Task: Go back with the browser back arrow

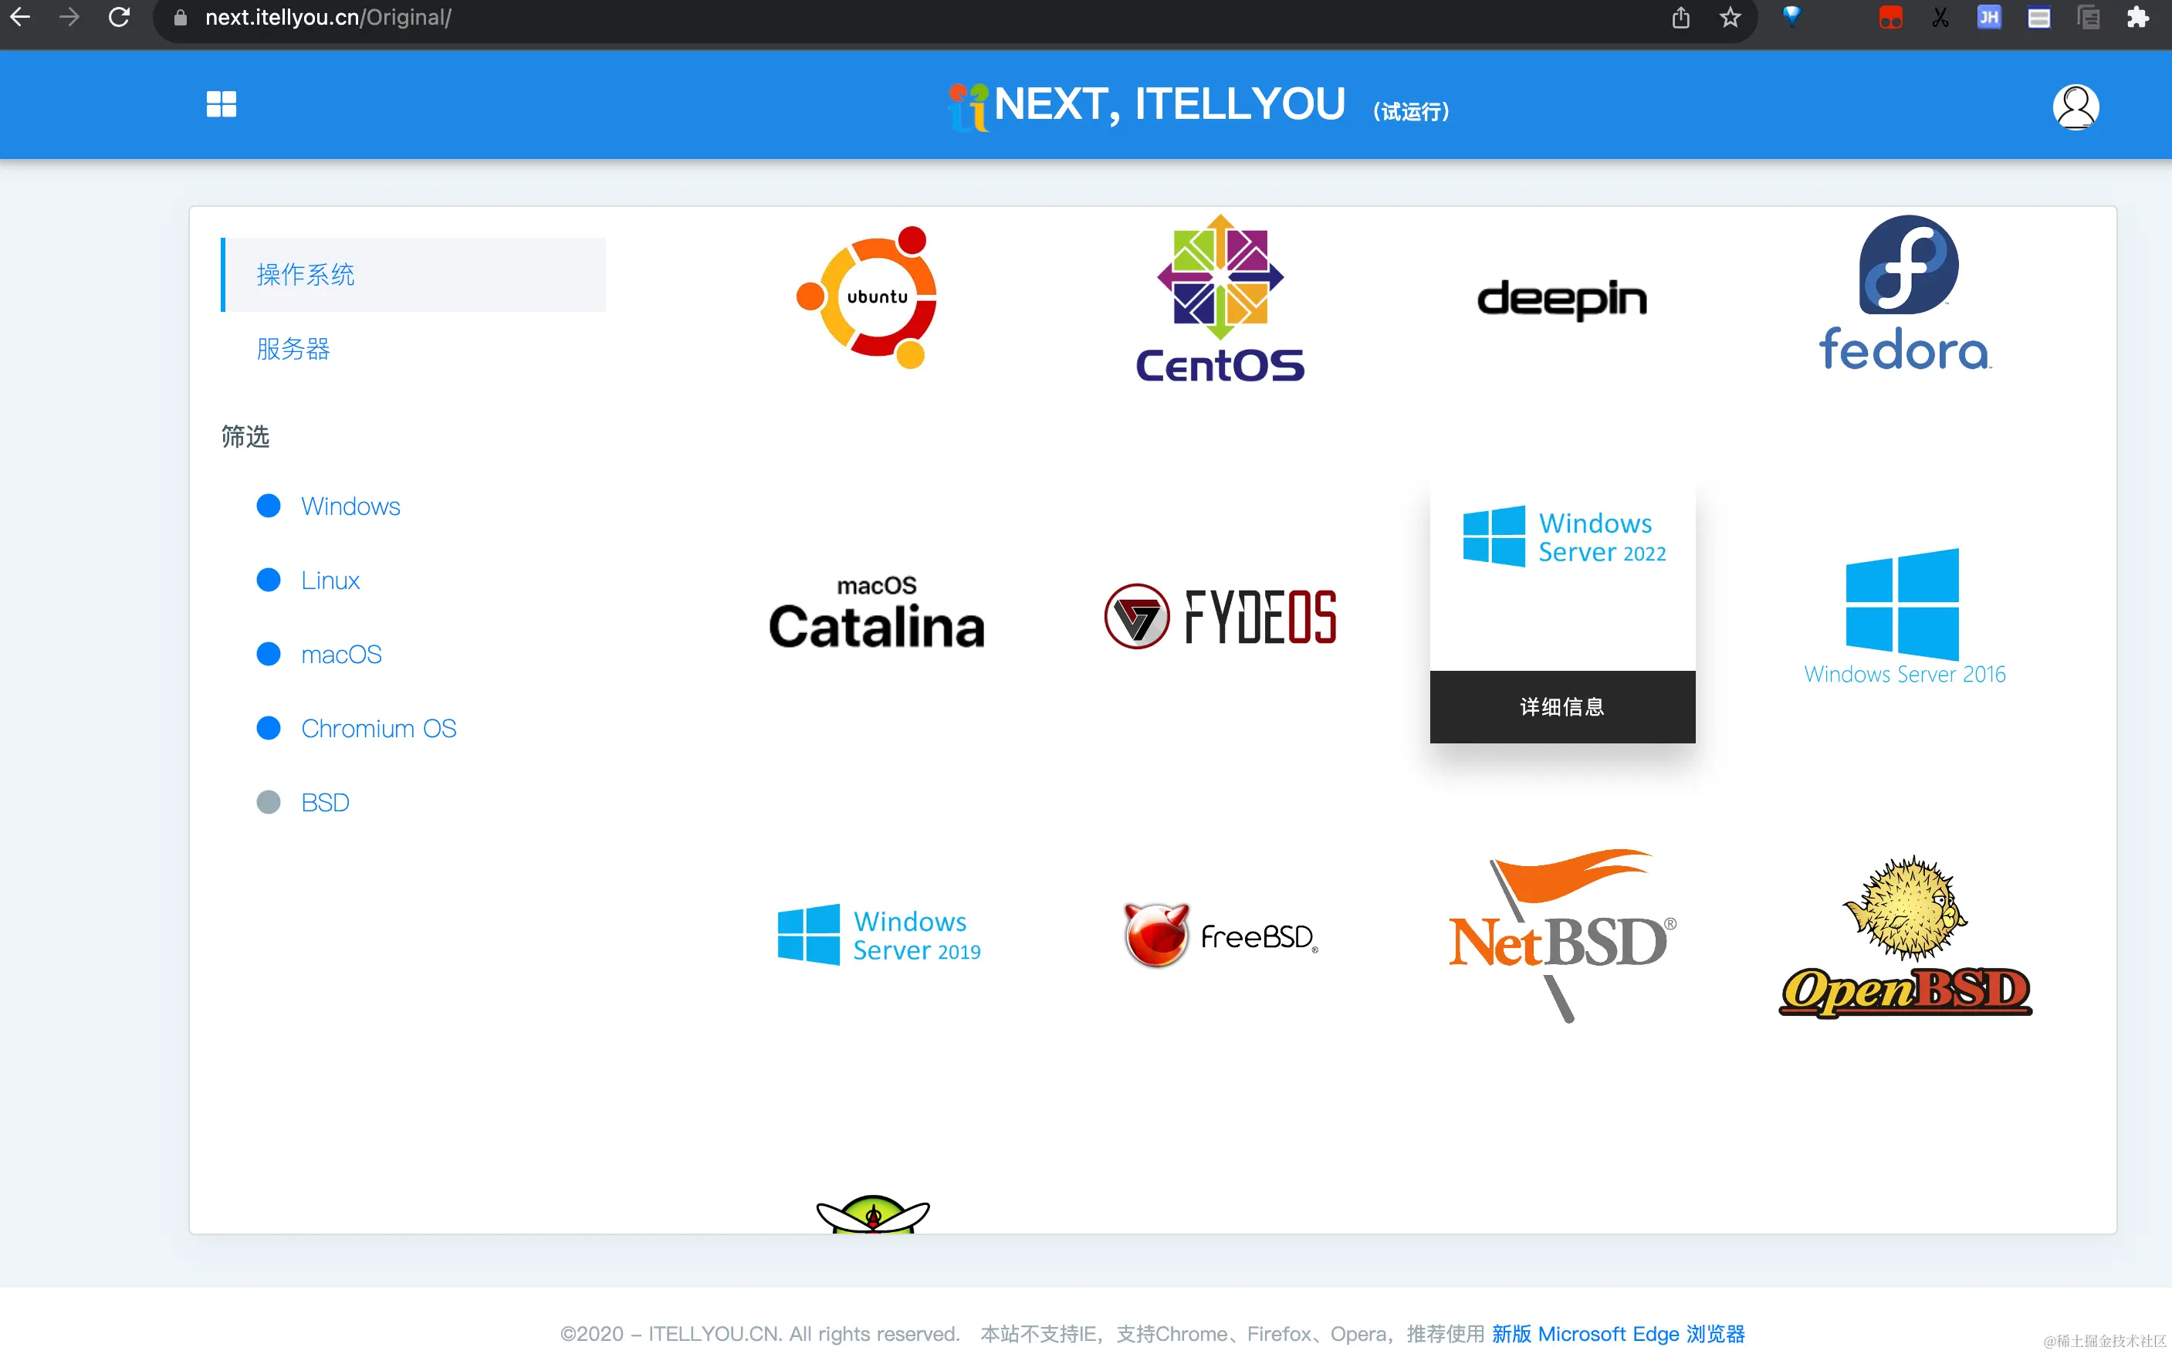Action: pos(21,17)
